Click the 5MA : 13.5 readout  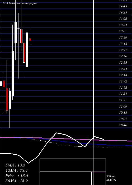tap(15, 165)
